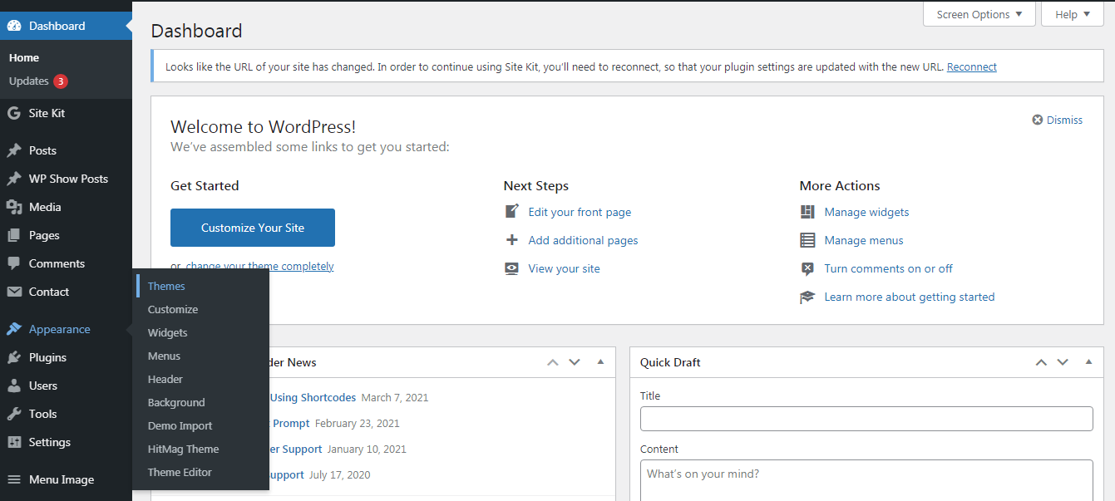The image size is (1115, 501).
Task: Open Manage widgets link
Action: coord(866,212)
